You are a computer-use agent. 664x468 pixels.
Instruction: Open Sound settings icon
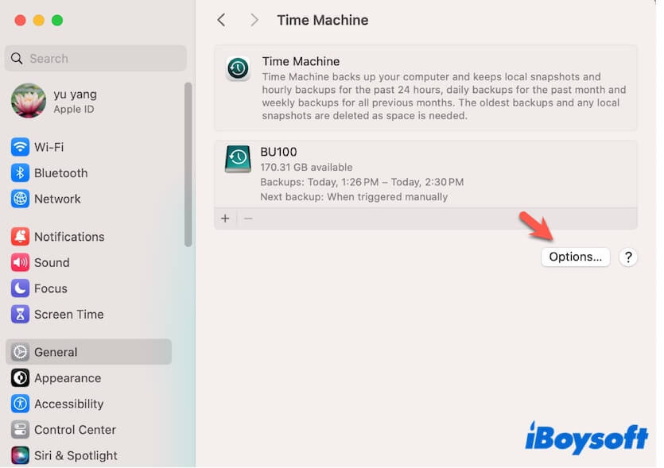coord(20,262)
